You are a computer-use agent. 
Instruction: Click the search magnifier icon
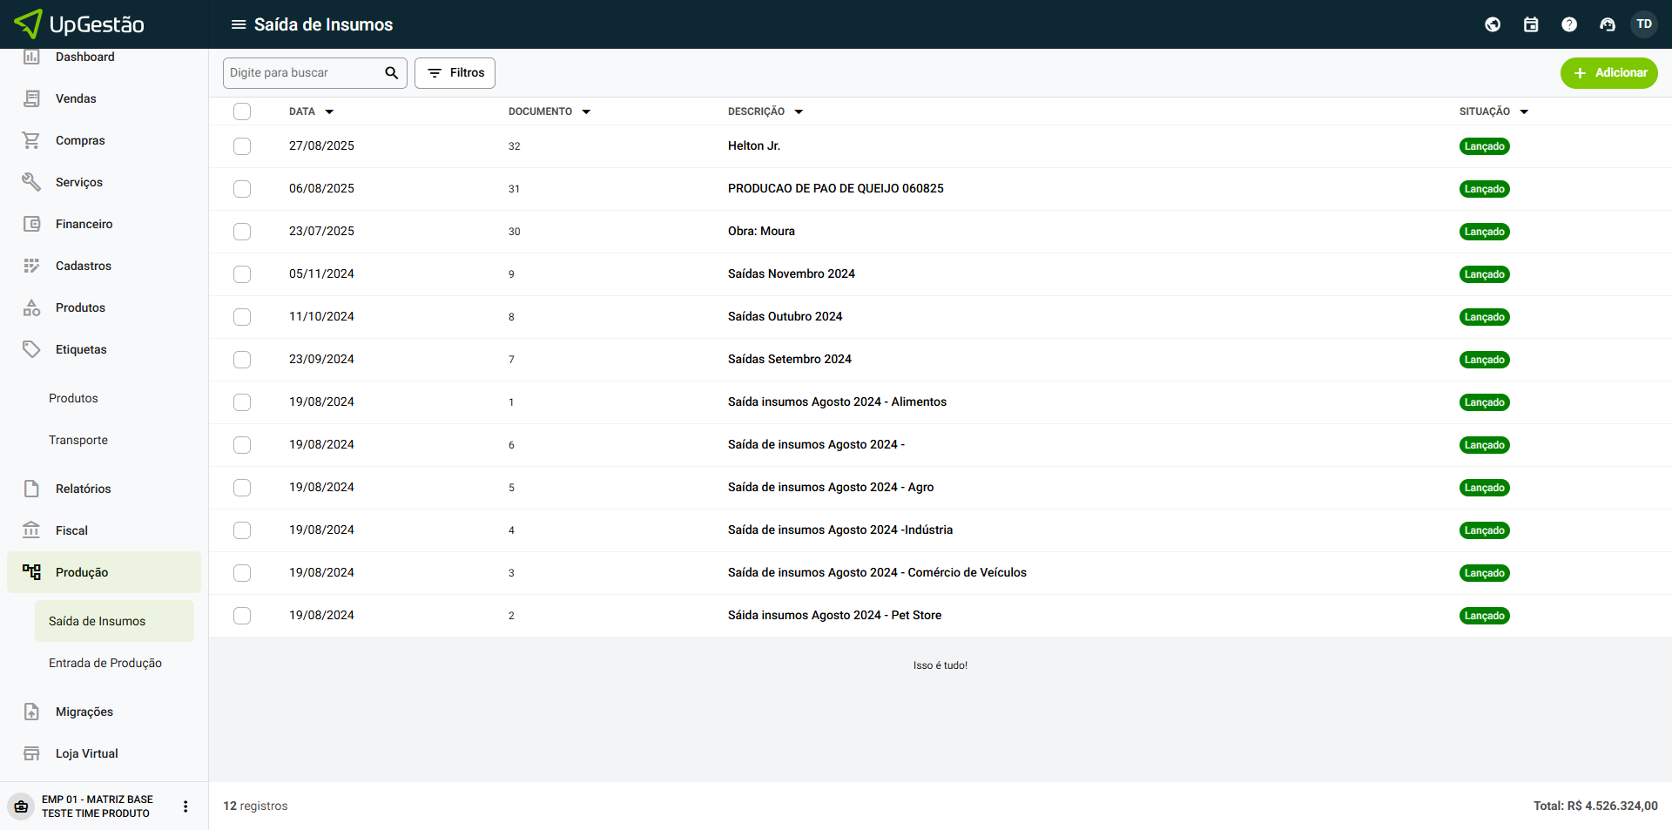[x=391, y=73]
